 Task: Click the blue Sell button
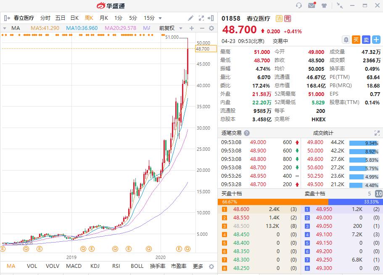point(366,40)
